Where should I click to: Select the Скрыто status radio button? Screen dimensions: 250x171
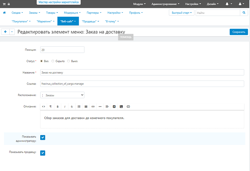[53, 61]
